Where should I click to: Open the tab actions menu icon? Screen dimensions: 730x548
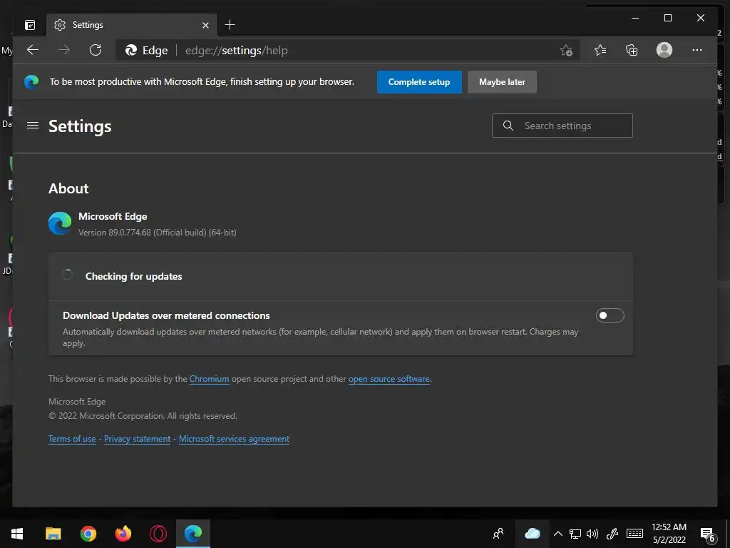[30, 25]
